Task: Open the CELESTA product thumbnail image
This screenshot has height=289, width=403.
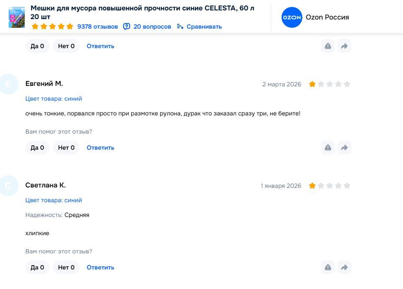Action: pyautogui.click(x=17, y=17)
